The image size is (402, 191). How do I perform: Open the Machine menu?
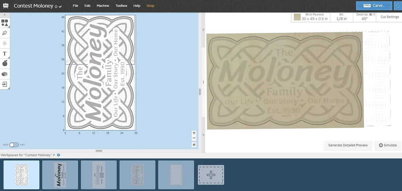(x=103, y=6)
